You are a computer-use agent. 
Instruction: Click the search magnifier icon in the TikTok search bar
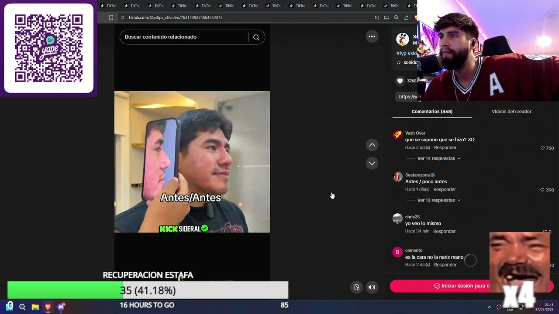click(x=256, y=37)
